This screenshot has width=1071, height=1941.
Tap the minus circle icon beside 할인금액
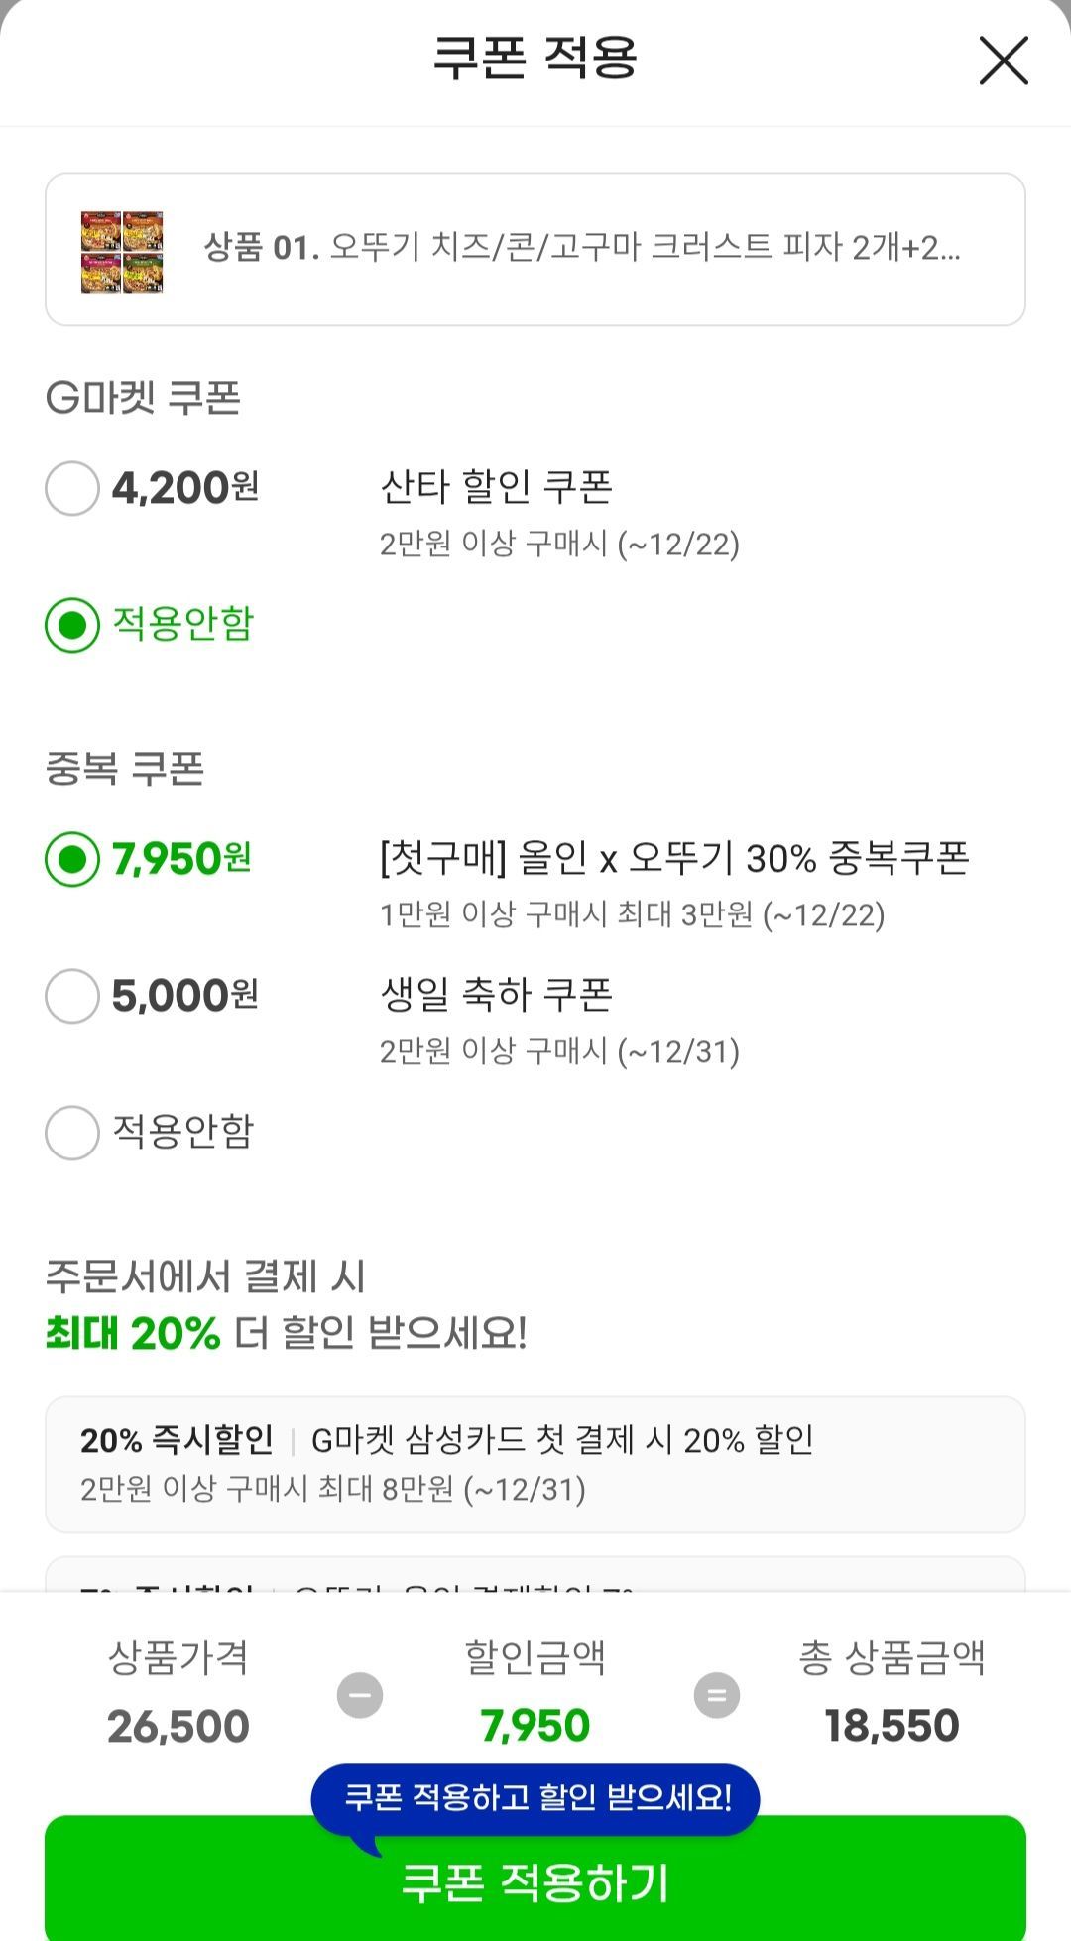(x=360, y=1695)
